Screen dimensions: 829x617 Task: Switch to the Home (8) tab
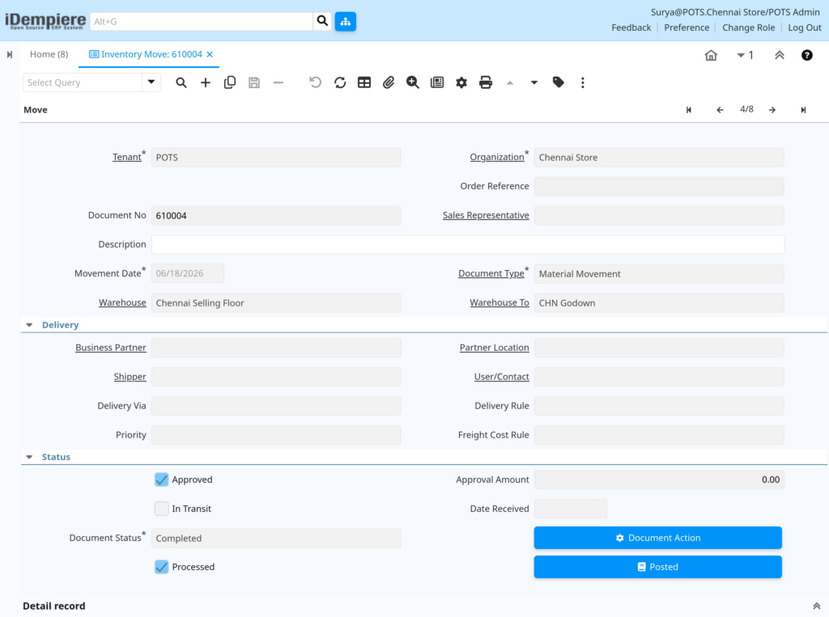pyautogui.click(x=49, y=54)
